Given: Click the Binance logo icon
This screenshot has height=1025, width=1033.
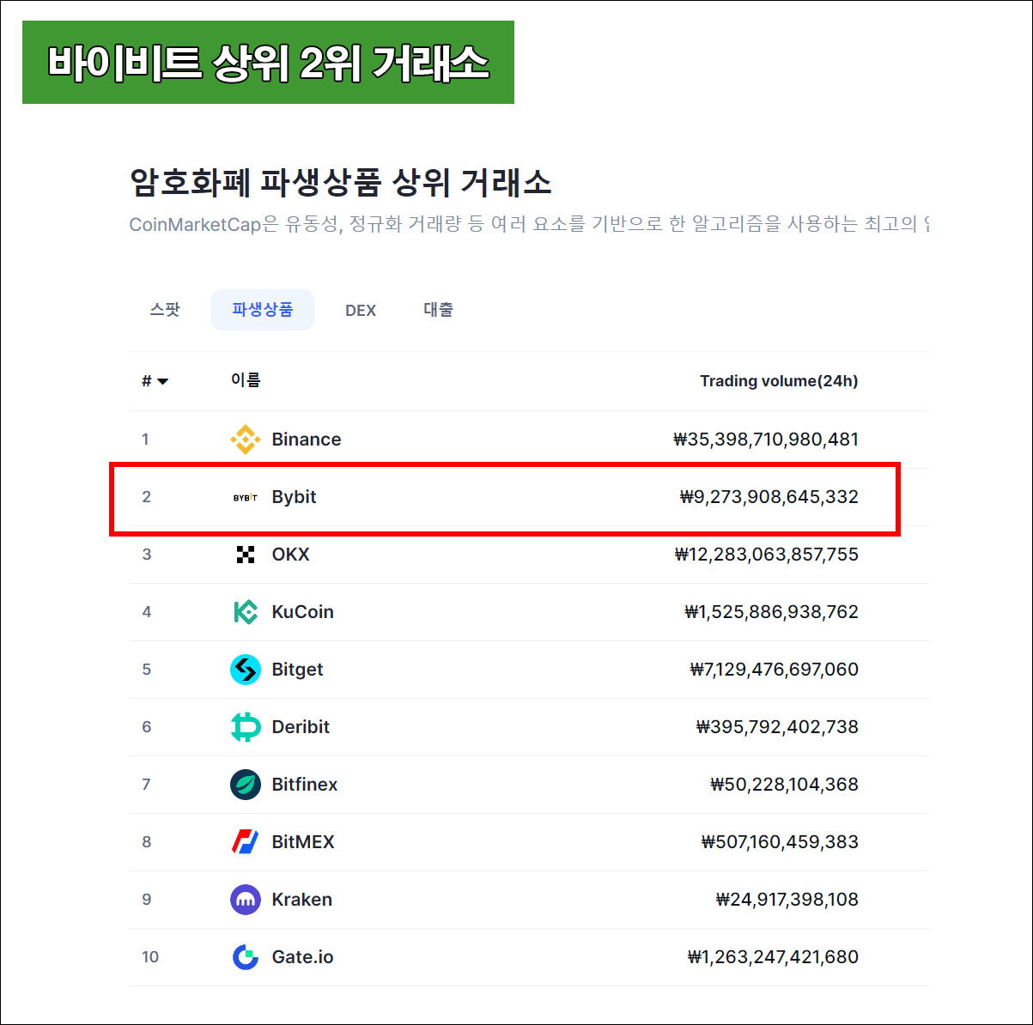Looking at the screenshot, I should [246, 440].
